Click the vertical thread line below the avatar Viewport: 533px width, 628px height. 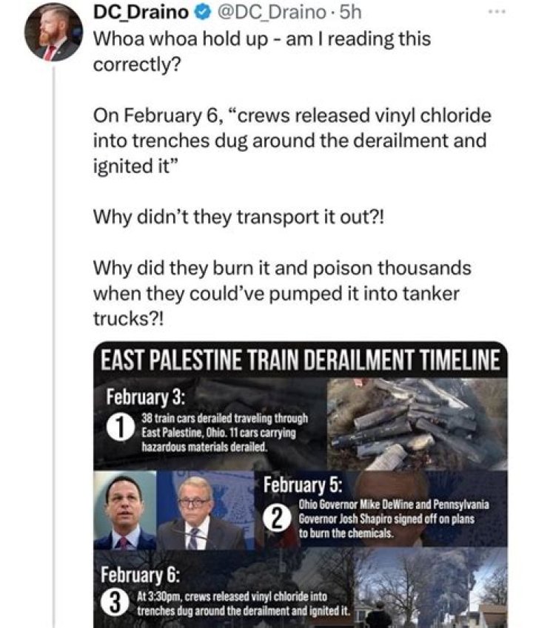tap(53, 333)
